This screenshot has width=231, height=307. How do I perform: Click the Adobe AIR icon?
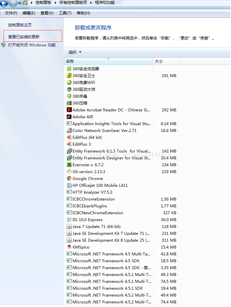[x=69, y=117]
